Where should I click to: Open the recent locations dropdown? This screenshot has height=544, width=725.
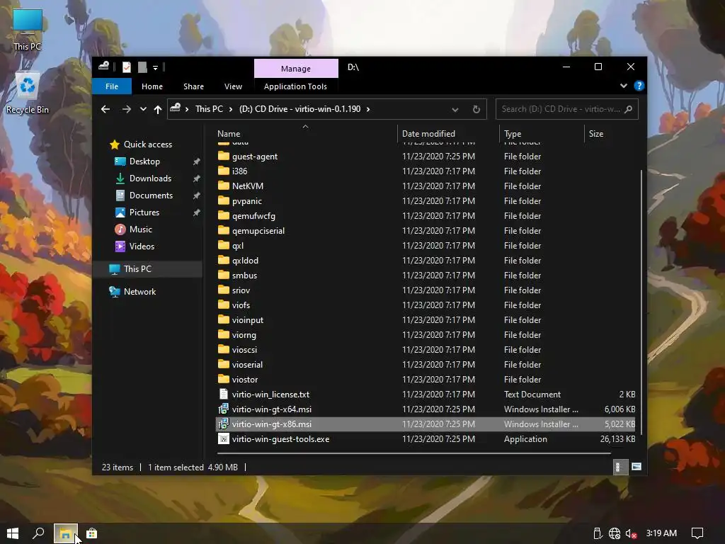tap(143, 109)
